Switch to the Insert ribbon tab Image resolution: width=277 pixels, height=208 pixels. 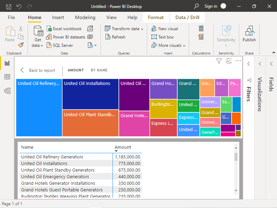click(58, 18)
